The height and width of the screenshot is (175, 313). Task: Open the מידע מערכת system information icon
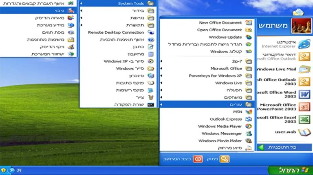(71, 25)
